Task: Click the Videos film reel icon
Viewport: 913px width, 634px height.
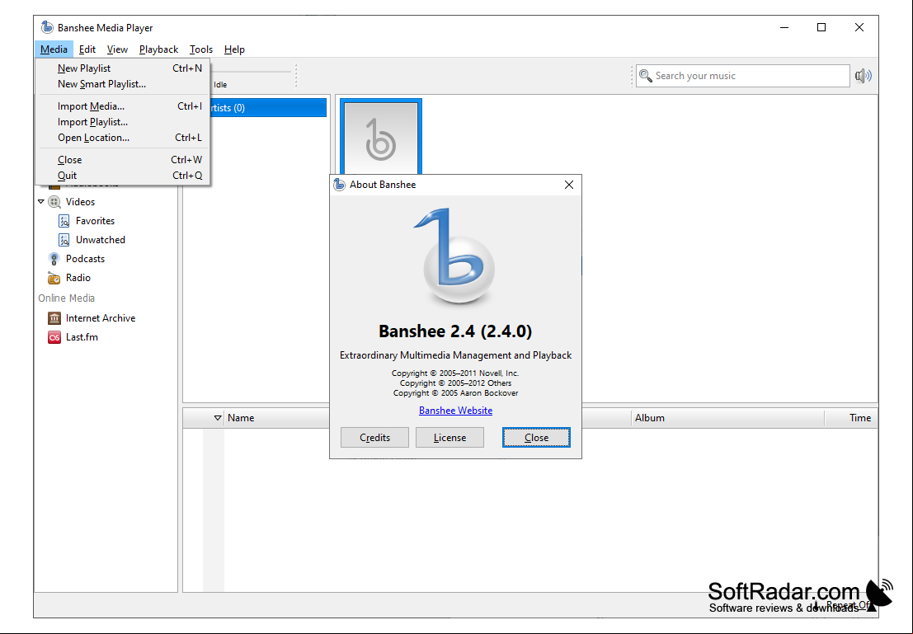Action: pos(54,202)
